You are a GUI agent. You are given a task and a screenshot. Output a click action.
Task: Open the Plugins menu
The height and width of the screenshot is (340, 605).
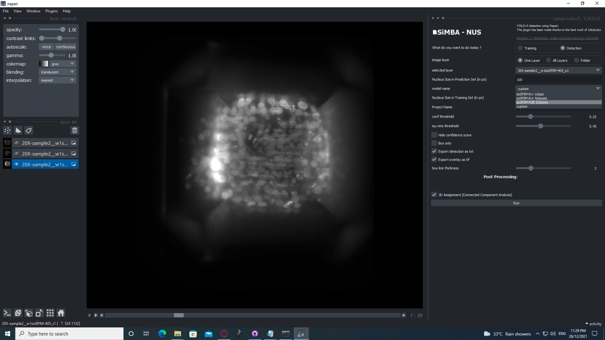click(51, 11)
